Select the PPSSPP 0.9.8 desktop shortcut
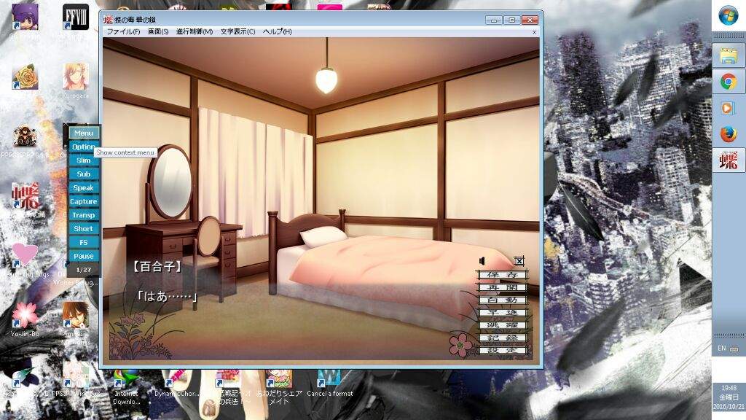This screenshot has height=420, width=746. pos(25,141)
